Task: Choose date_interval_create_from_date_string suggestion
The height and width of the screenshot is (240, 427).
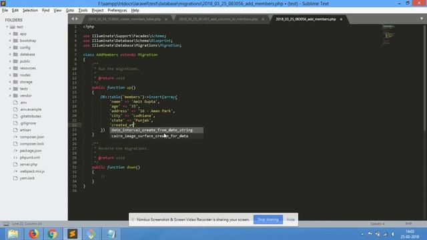Action: [x=157, y=130]
